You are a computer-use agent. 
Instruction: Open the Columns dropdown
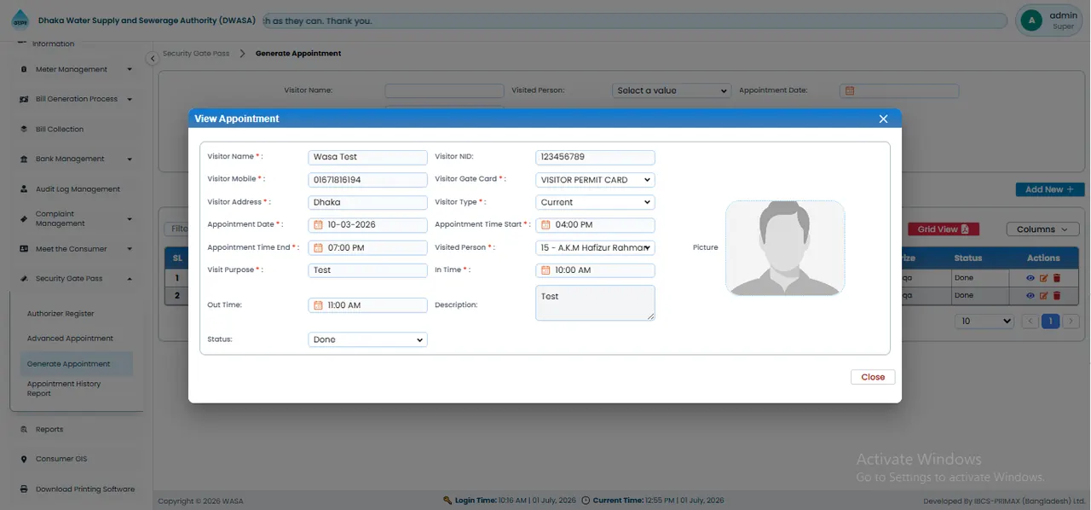(1042, 229)
